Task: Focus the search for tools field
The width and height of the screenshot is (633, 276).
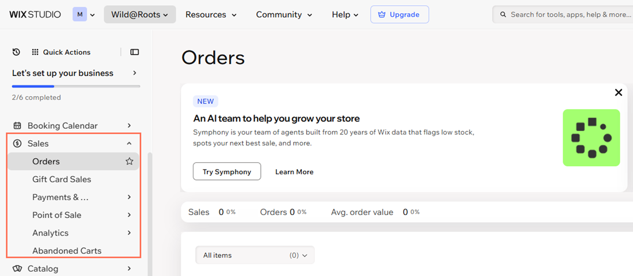Action: coord(563,14)
